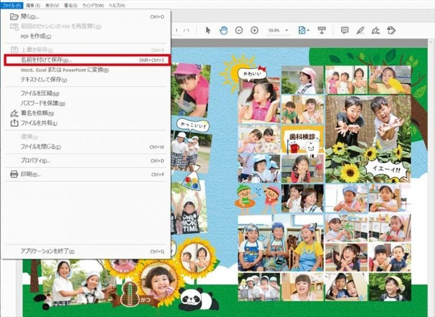This screenshot has width=435, height=317.
Task: Choose ファイルを圧縮 menu entry
Action: (87, 93)
